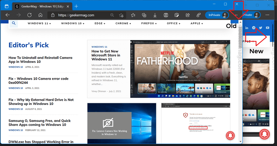Go back to the previous page
This screenshot has height=146, width=277.
tap(7, 15)
